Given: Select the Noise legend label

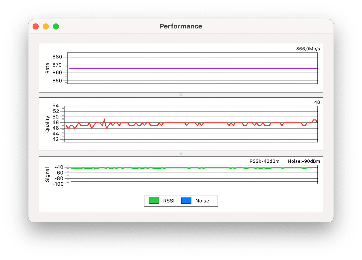Looking at the screenshot, I should [202, 201].
